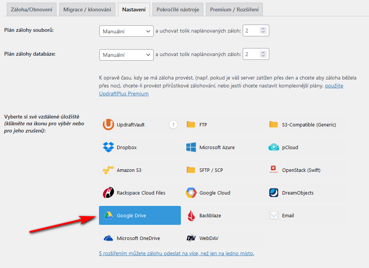Switch to the Záloha/Obnovení tab
This screenshot has height=268, width=369.
31,9
